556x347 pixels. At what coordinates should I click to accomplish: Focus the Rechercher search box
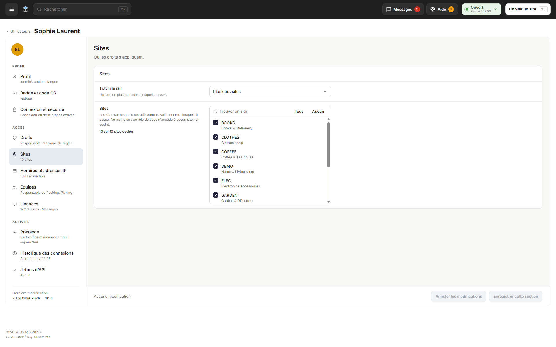[82, 9]
